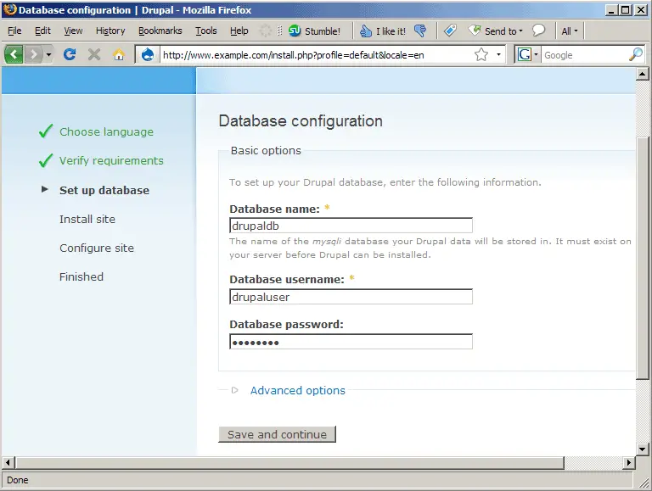Open the back/forward history dropdown arrow
The image size is (652, 491).
[x=48, y=54]
